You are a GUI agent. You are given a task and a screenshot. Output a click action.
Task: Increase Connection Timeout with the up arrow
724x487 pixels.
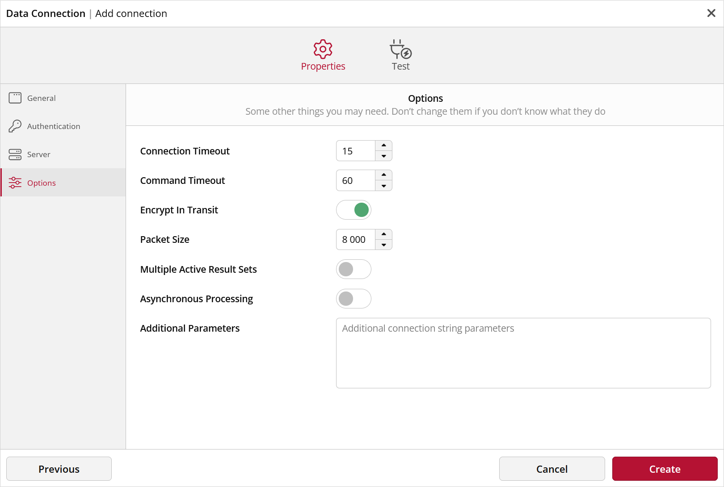(383, 146)
